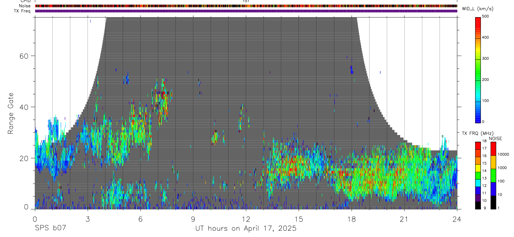Click the 20 tick on Range Gate axis
This screenshot has width=514, height=237.
point(23,158)
